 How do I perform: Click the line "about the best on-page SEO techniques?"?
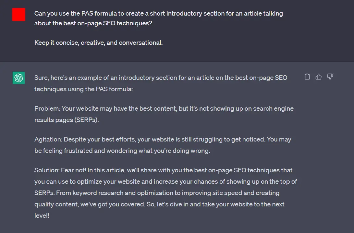pyautogui.click(x=93, y=23)
